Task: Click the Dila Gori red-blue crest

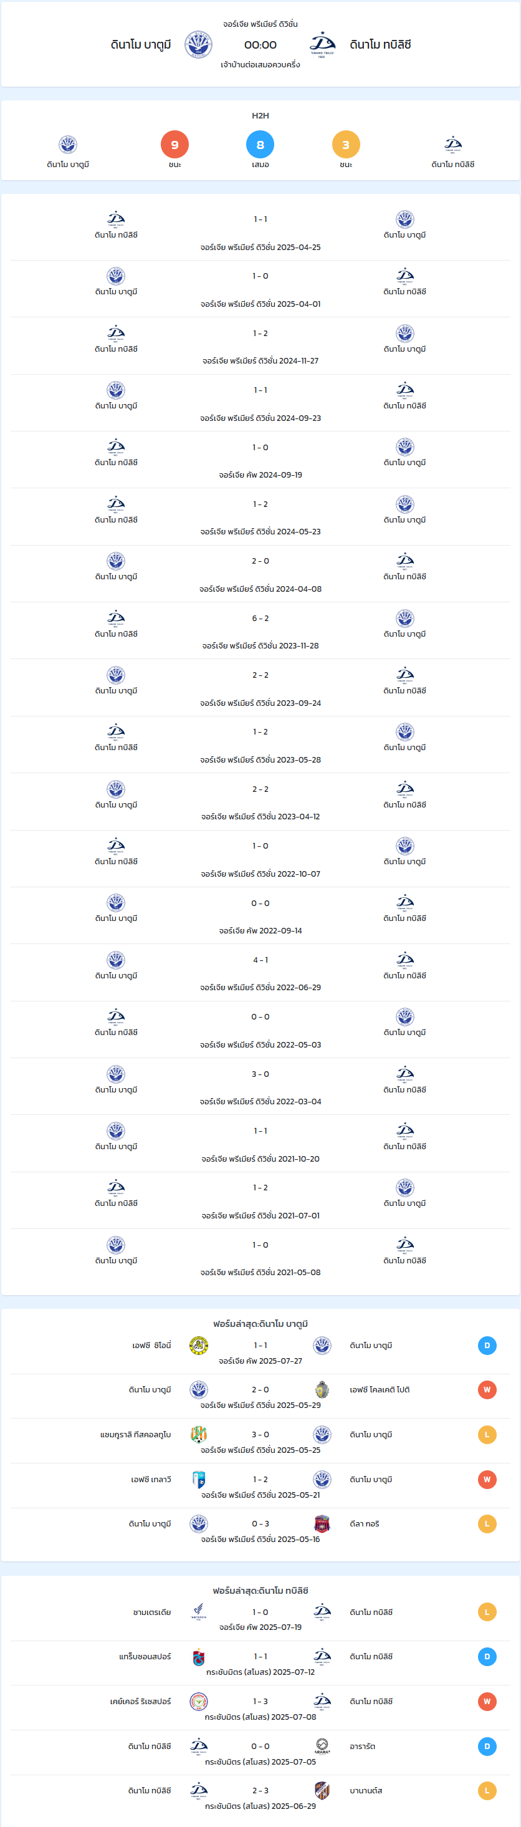Action: (x=322, y=1524)
